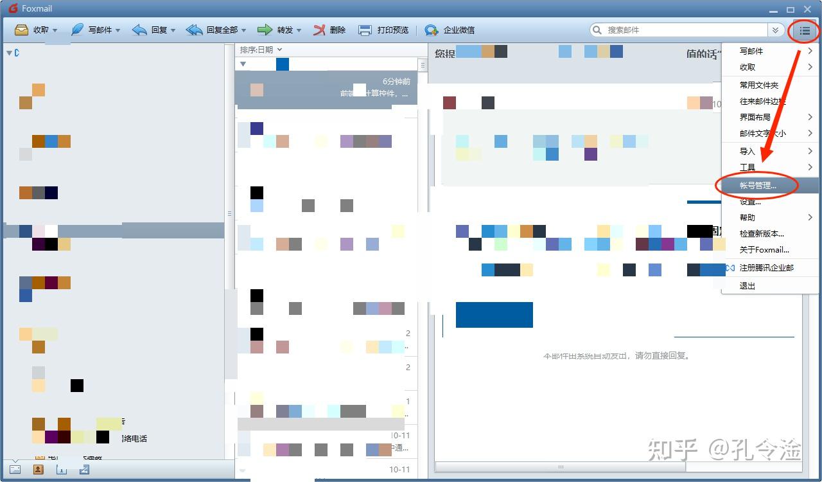Open the main menu list icon button

click(805, 30)
